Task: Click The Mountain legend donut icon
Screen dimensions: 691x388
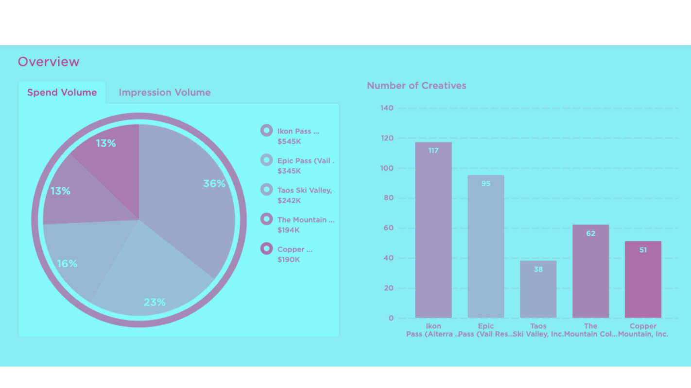Action: tap(266, 219)
